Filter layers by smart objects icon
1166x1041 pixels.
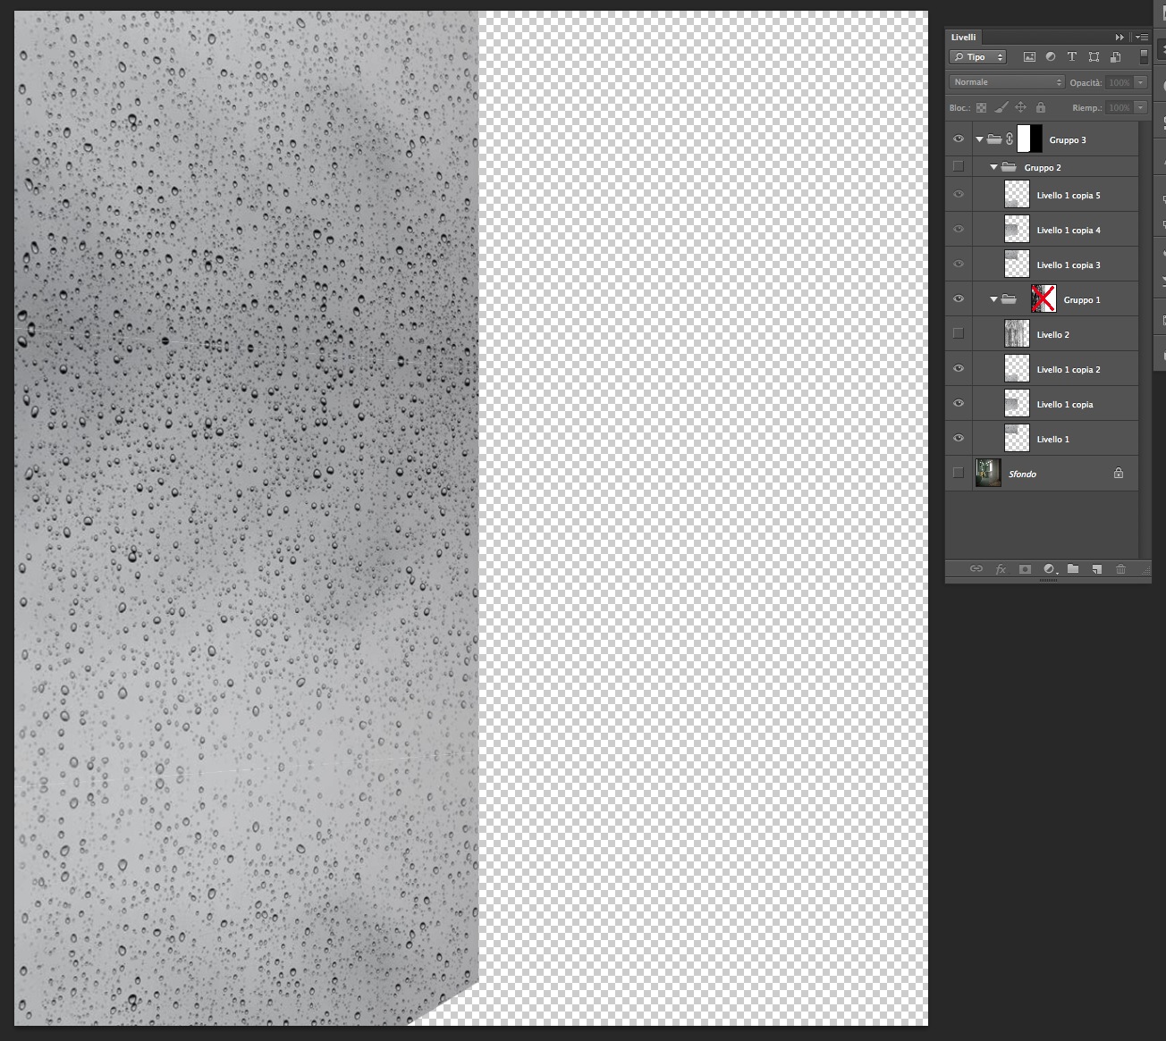point(1115,57)
